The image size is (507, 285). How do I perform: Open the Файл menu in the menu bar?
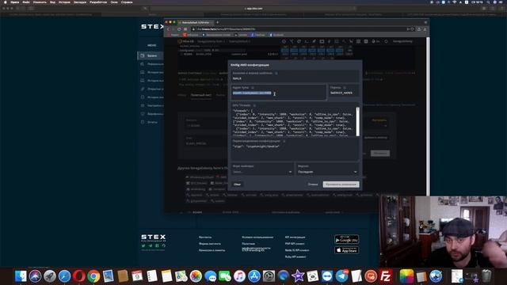click(x=26, y=2)
